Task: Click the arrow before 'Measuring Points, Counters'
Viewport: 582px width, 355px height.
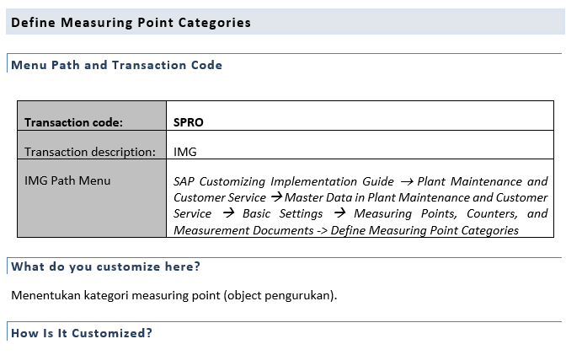Action: coord(339,213)
